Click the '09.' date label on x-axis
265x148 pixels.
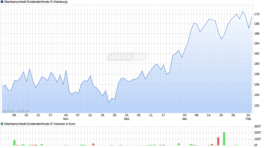[15, 115]
